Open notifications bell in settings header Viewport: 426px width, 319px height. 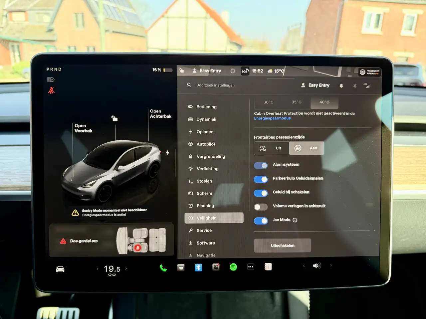click(341, 86)
